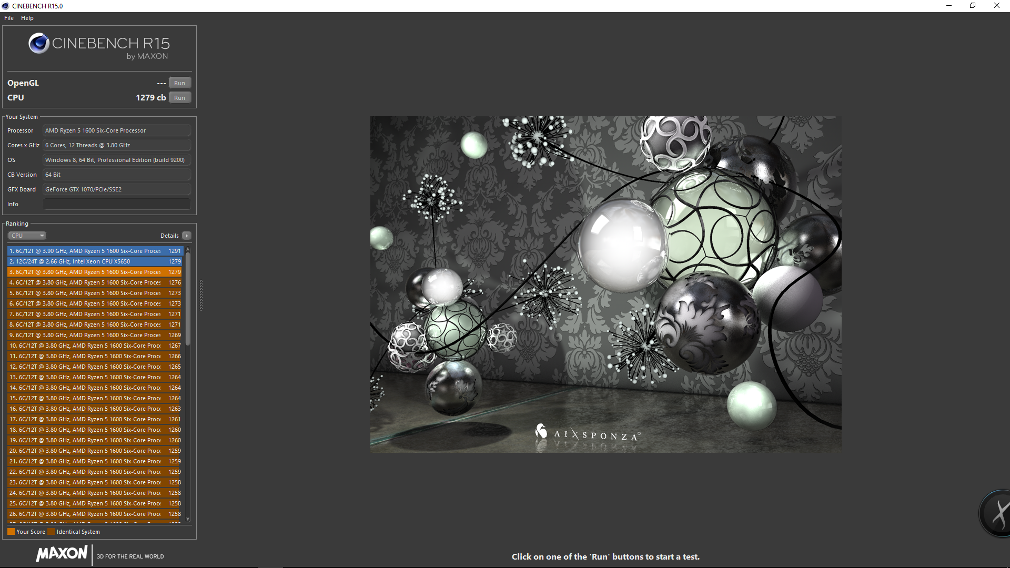Run the CPU benchmark
Image resolution: width=1010 pixels, height=568 pixels.
coord(180,98)
